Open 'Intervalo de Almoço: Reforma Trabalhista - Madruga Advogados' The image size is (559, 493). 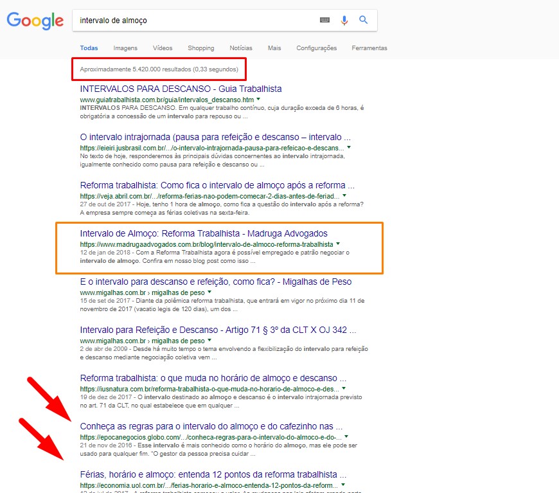pos(204,233)
